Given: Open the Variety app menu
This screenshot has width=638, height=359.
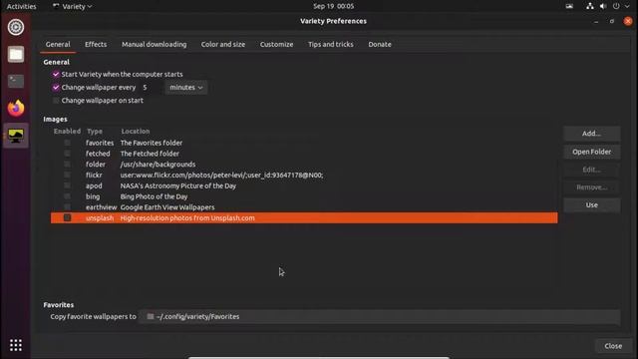Looking at the screenshot, I should coord(73,6).
